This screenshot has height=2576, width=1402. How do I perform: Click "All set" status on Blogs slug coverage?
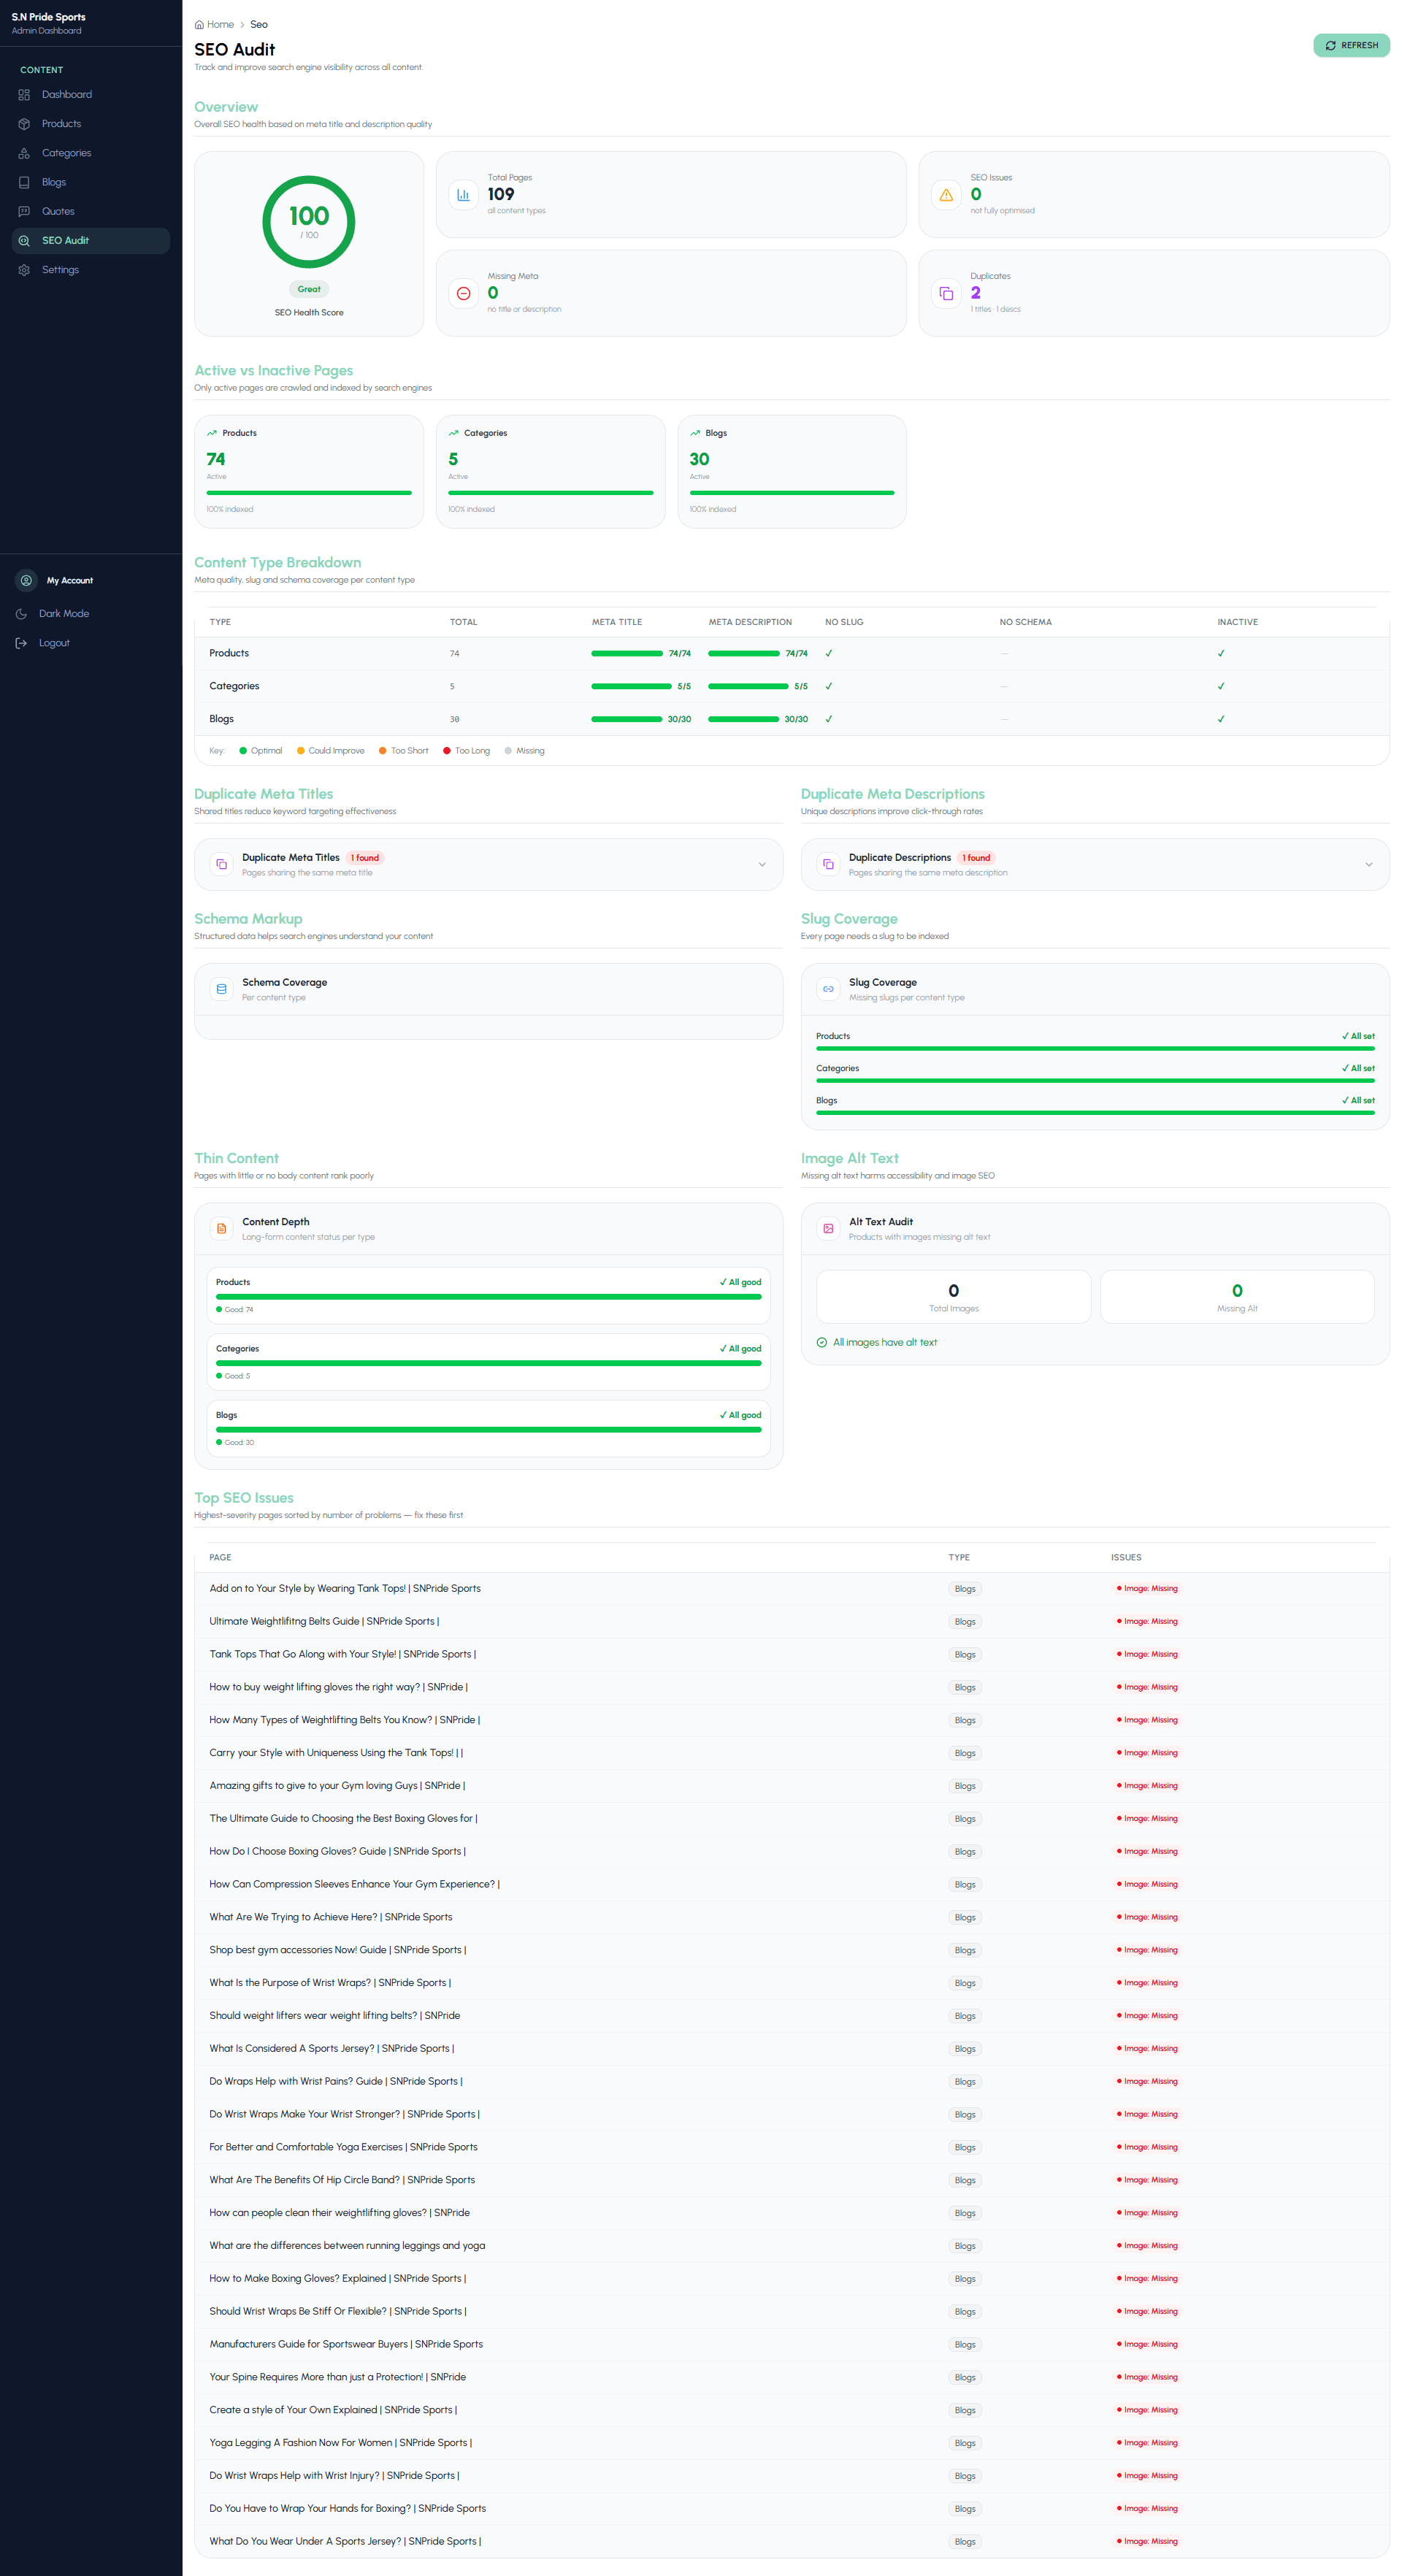(1358, 1100)
